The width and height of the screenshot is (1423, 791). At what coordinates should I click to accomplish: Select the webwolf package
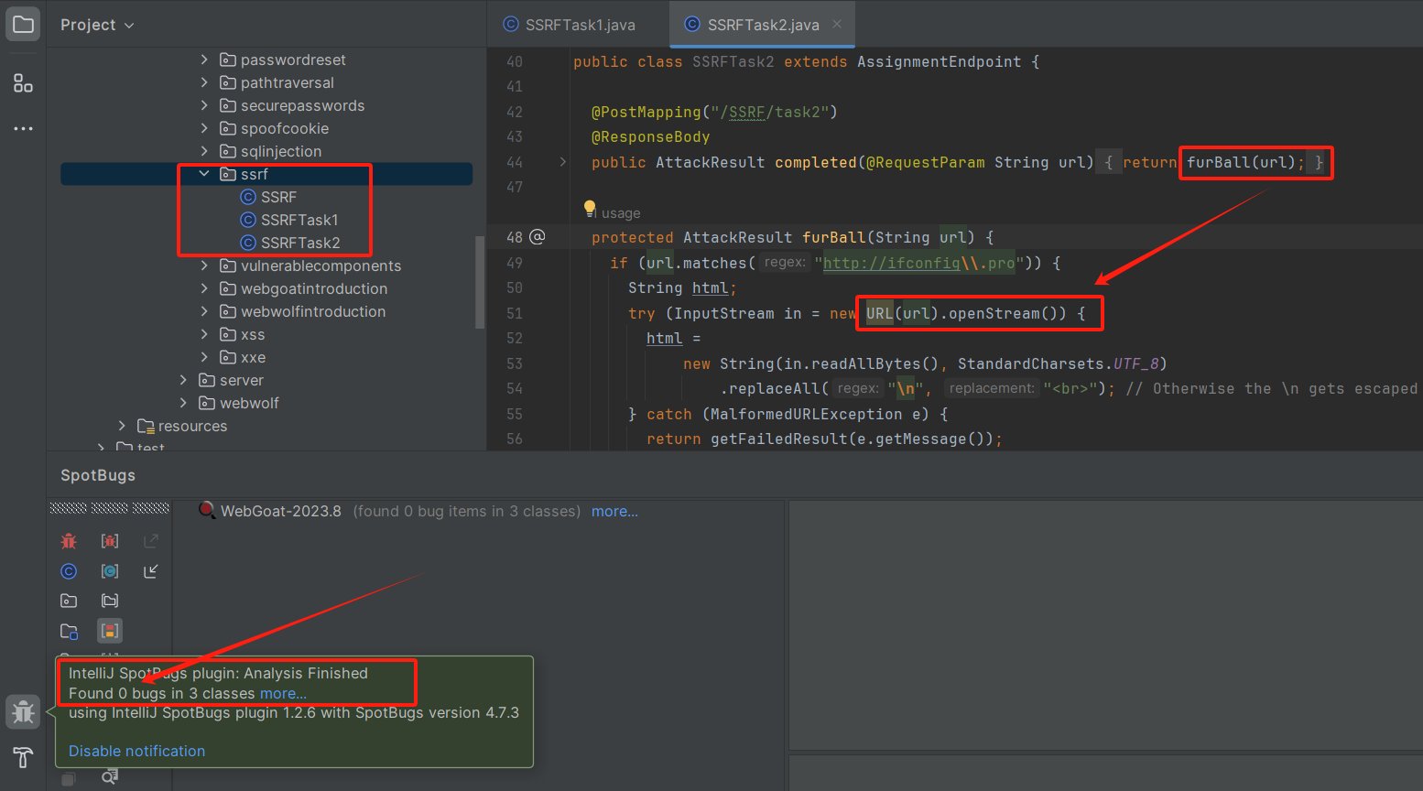click(x=238, y=403)
